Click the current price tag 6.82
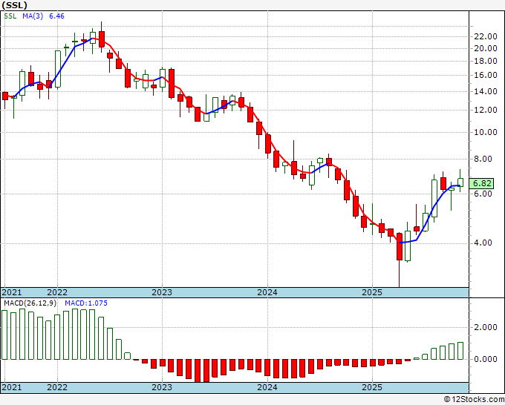 482,183
